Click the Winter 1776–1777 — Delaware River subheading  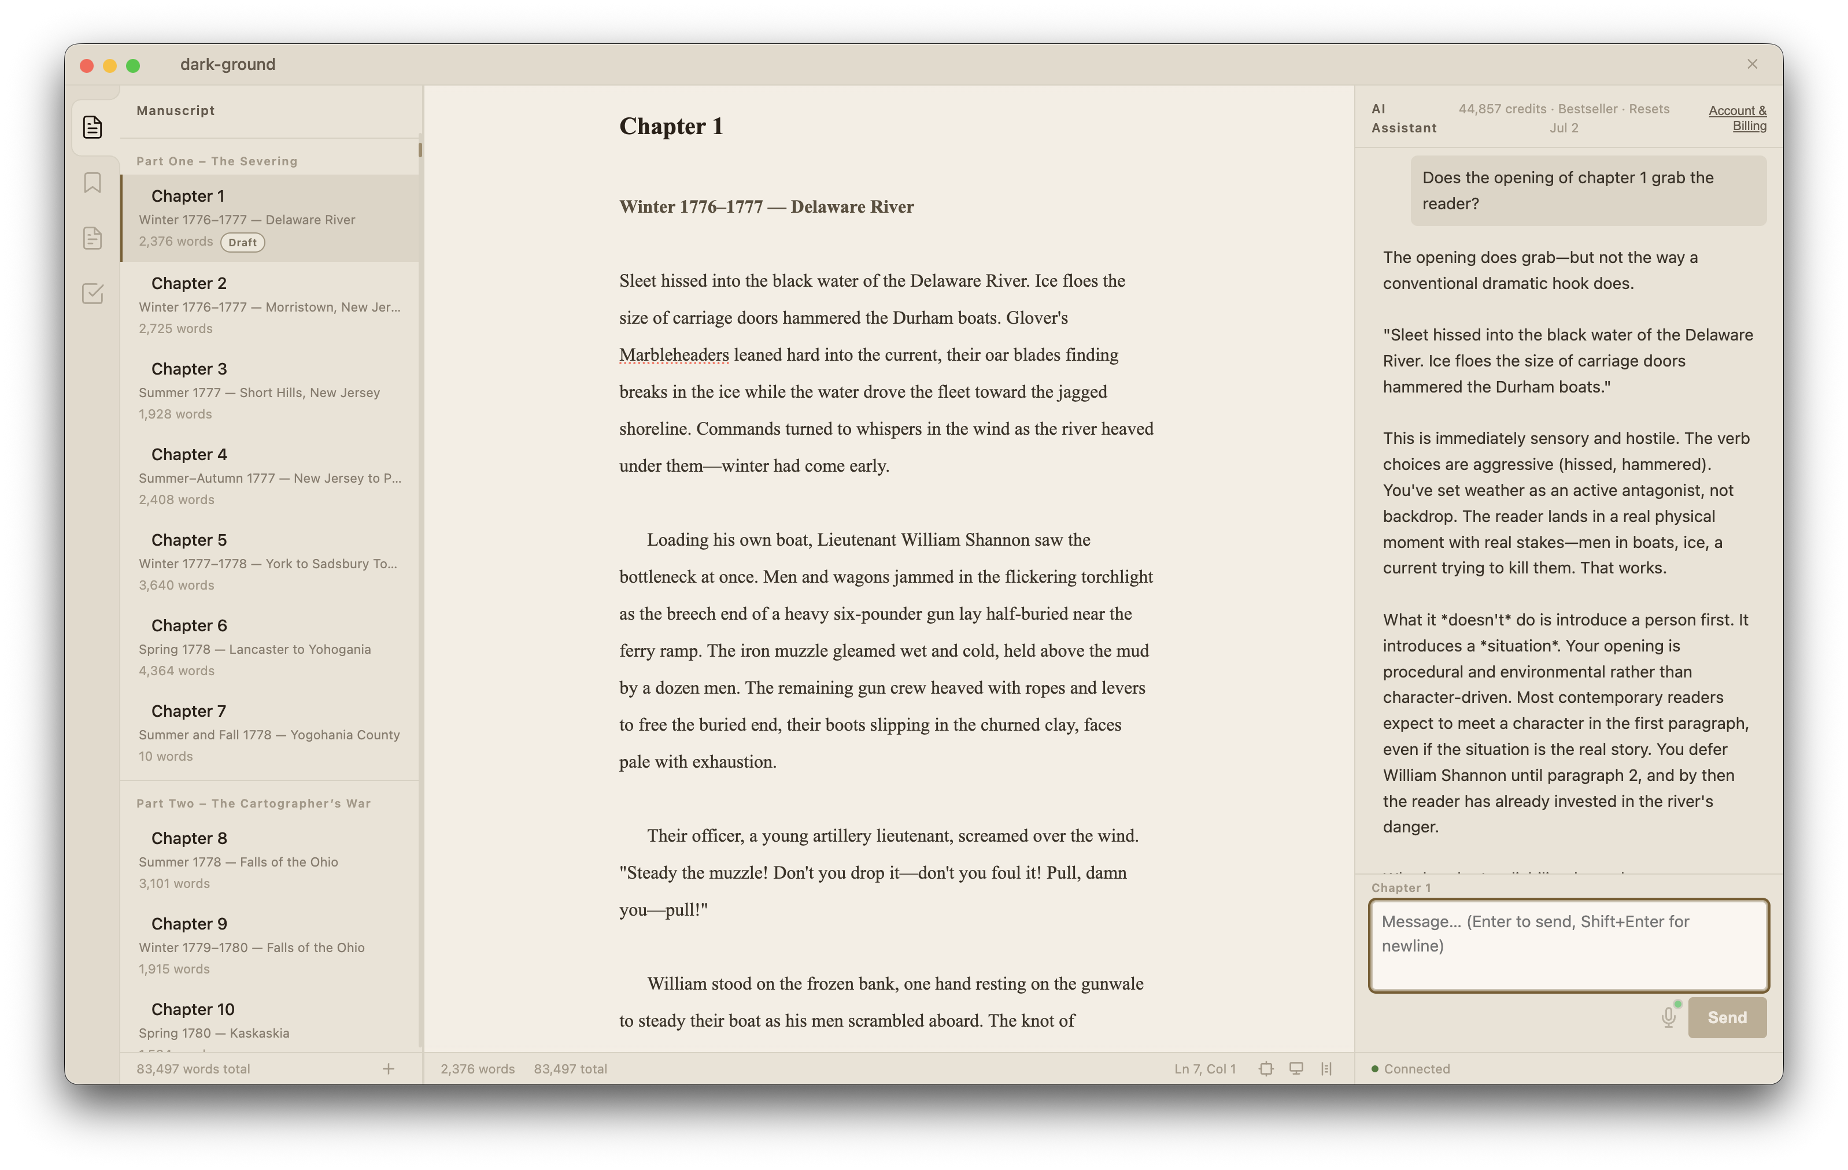(767, 206)
